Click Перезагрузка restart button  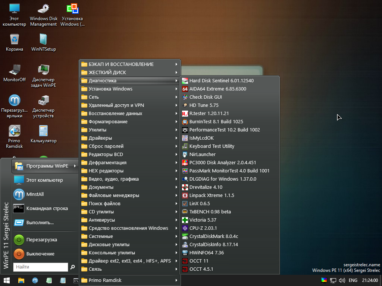[x=45, y=240]
